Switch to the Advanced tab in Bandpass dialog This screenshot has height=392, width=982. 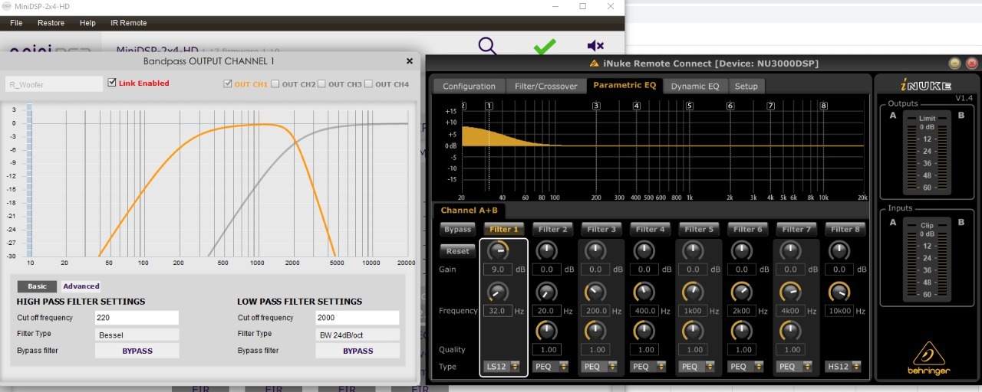[x=81, y=286]
